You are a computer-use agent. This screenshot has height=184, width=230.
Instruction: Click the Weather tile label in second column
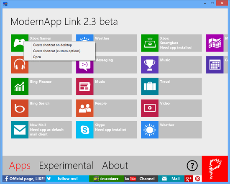[x=102, y=38]
